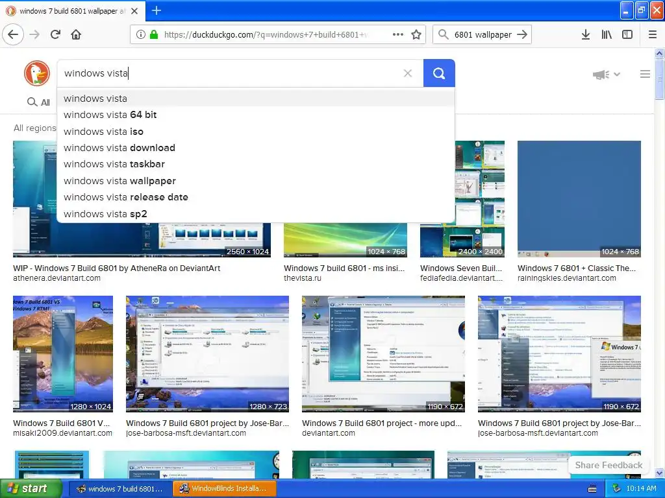Choose suggestion "windows vista 64 bit"

click(x=256, y=115)
